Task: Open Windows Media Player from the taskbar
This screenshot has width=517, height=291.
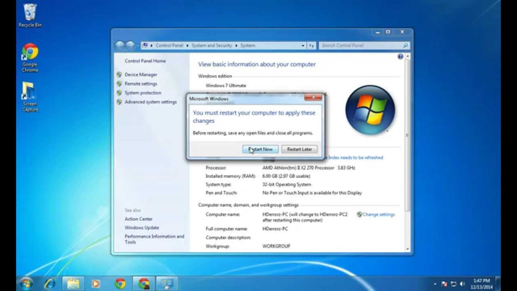Action: coord(96,283)
